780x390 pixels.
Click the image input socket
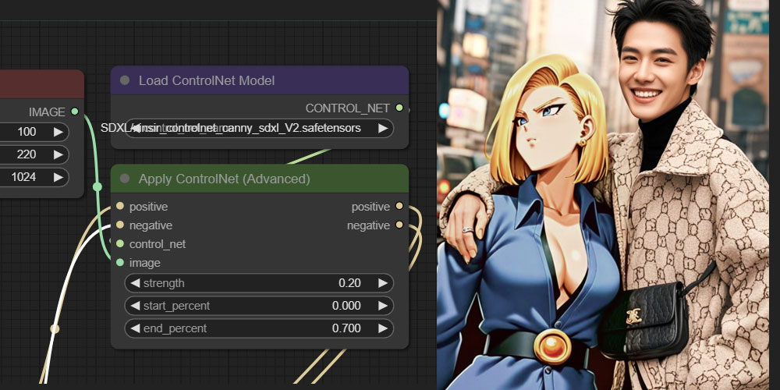[x=120, y=262]
